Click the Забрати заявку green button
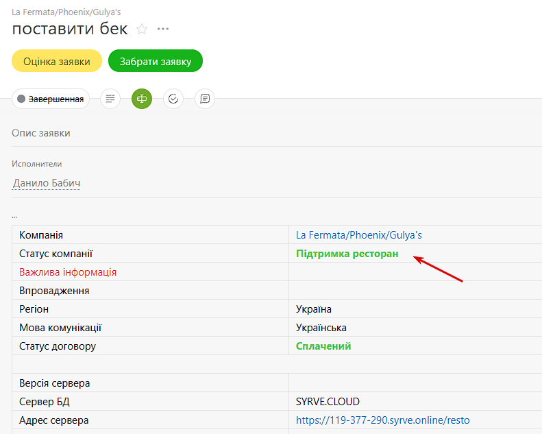 (156, 61)
